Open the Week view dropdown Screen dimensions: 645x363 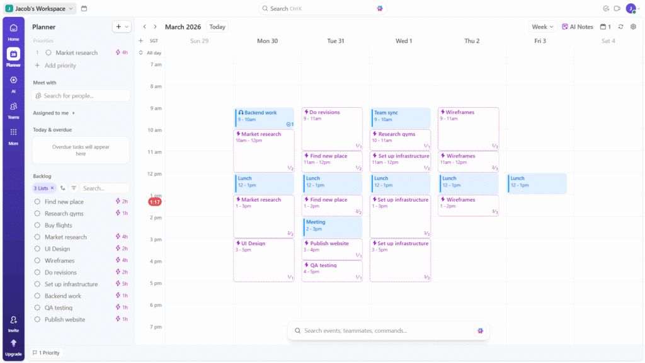(x=541, y=26)
